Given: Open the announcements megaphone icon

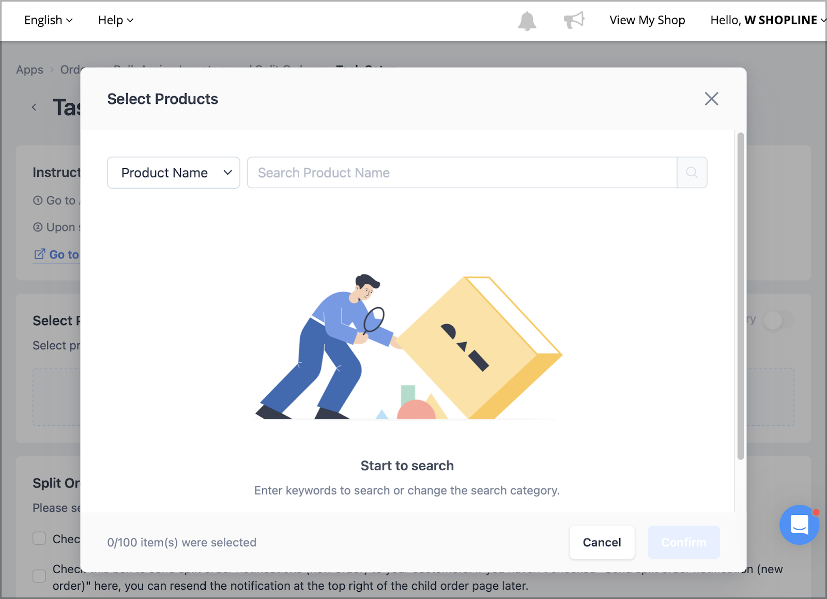Looking at the screenshot, I should 574,20.
